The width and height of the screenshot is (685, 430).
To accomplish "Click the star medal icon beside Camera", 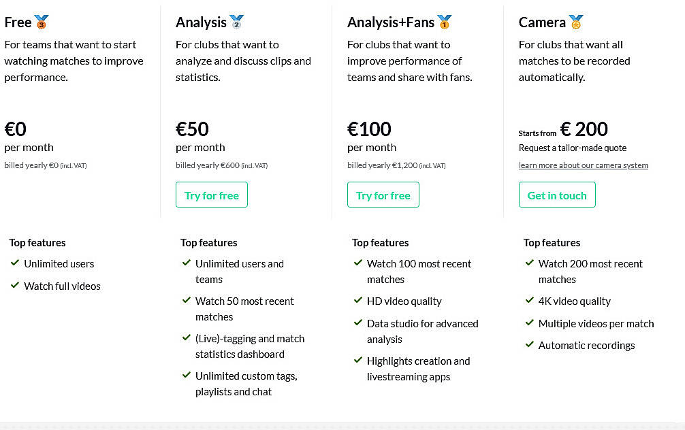I will pos(576,22).
